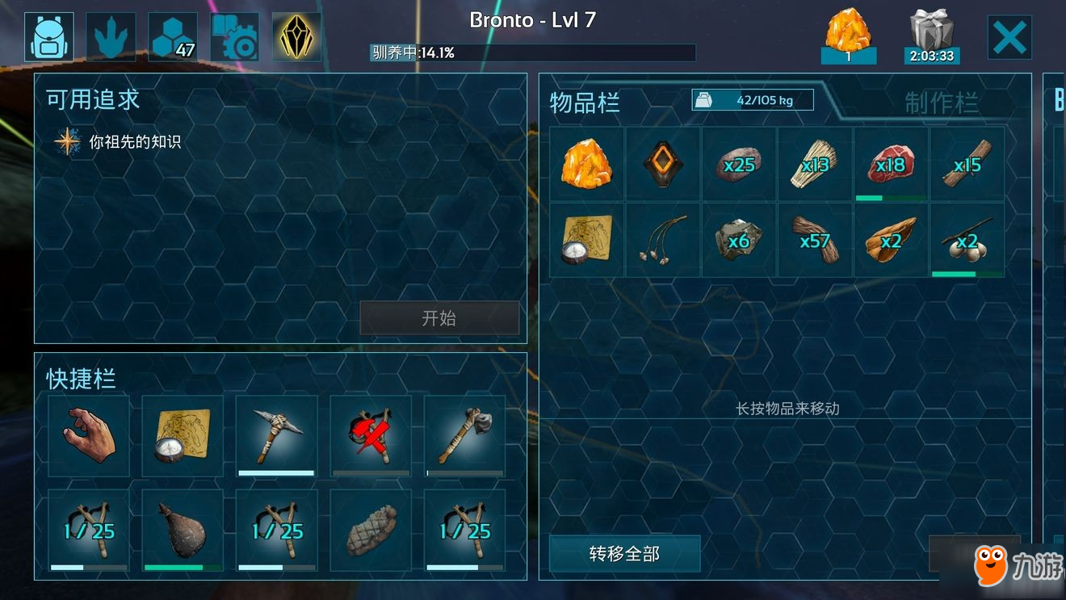
Task: Switch to the 物品栏 inventory tab
Action: tap(585, 103)
